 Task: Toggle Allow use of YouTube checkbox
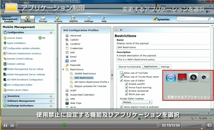(x=121, y=73)
